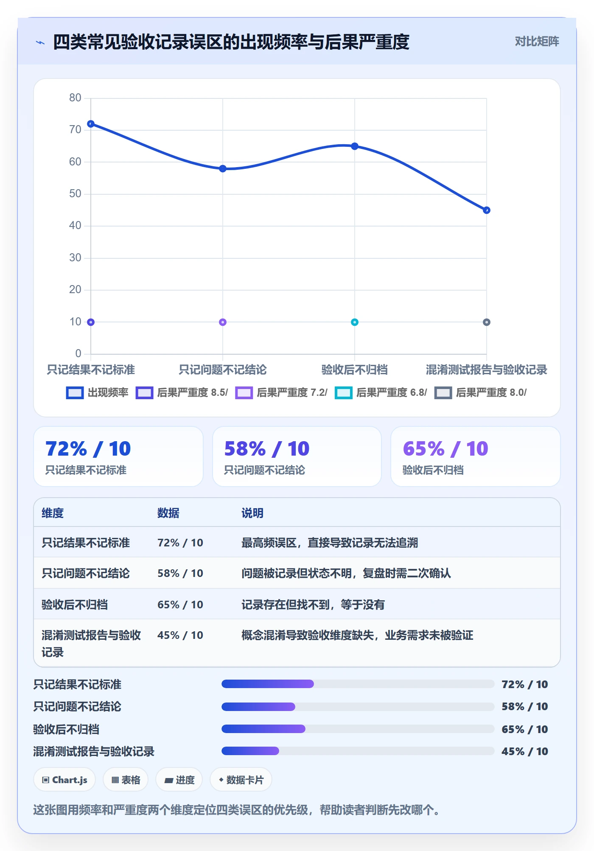Screen dimensions: 594x851
Task: Click the progress bar for 混淆测试报告与验收记录
Action: (x=358, y=751)
